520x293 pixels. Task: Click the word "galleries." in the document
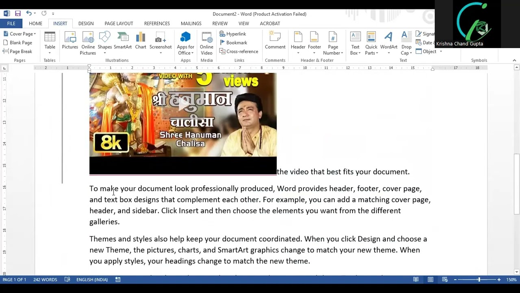point(104,222)
